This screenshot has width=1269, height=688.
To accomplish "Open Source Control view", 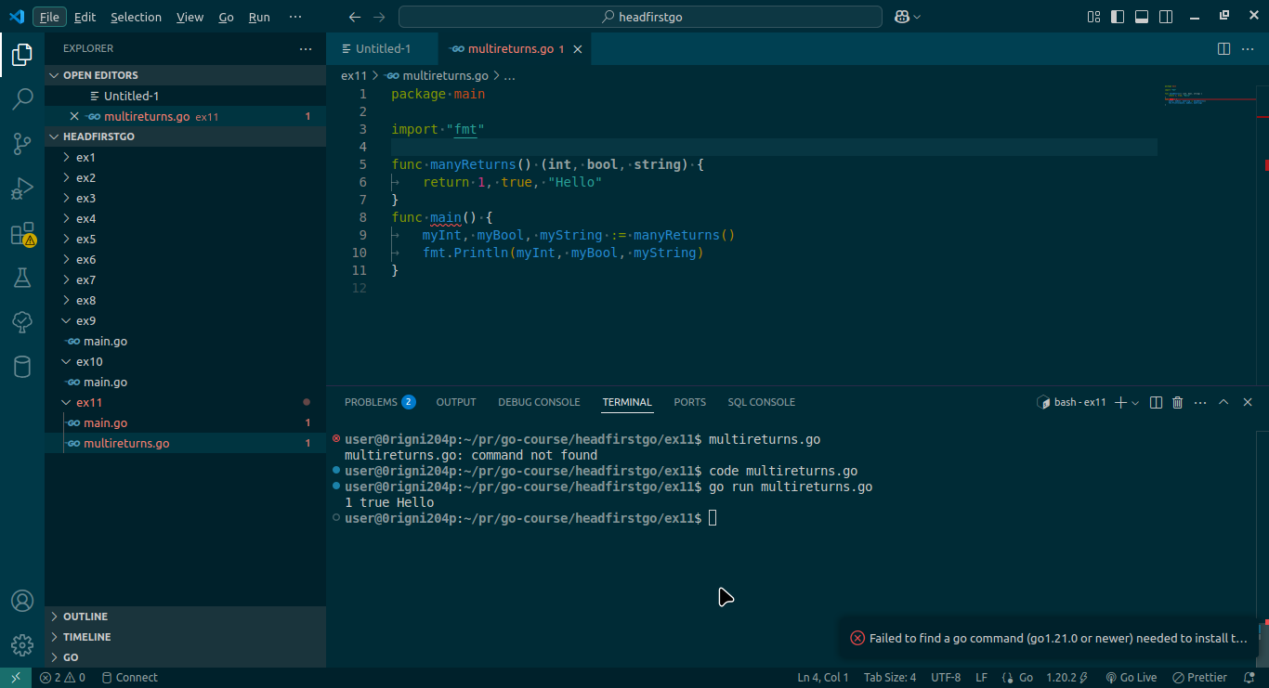I will 22,143.
